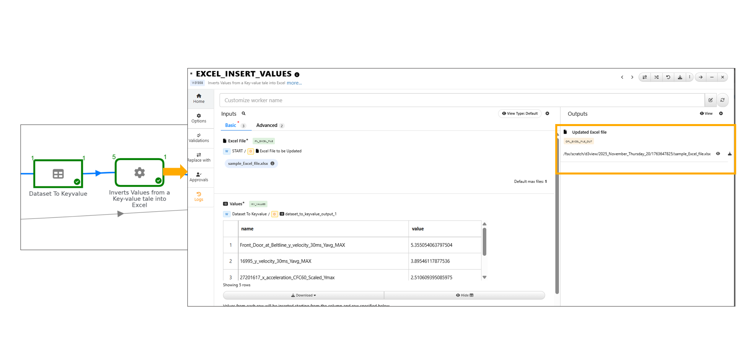Hide the Values table preview
747x353 pixels.
[x=464, y=295]
